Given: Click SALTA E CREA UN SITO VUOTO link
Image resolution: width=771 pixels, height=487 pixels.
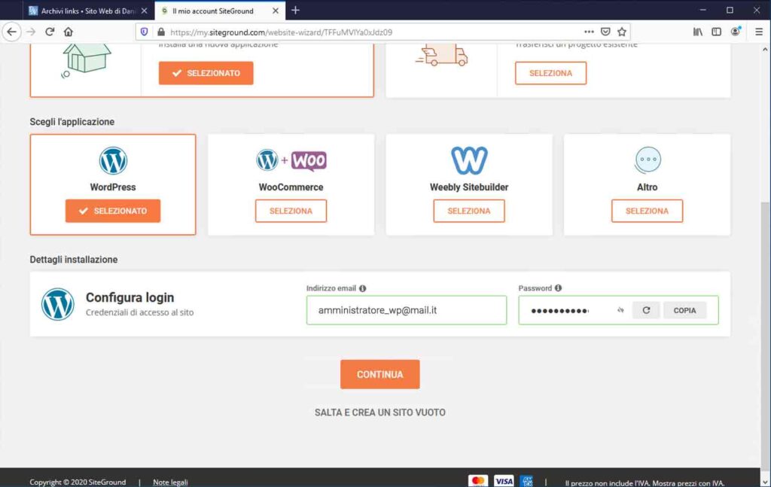Looking at the screenshot, I should [x=380, y=412].
